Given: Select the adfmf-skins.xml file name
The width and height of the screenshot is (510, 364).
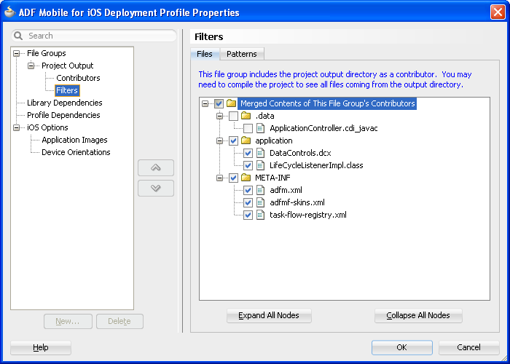Looking at the screenshot, I should tap(297, 202).
